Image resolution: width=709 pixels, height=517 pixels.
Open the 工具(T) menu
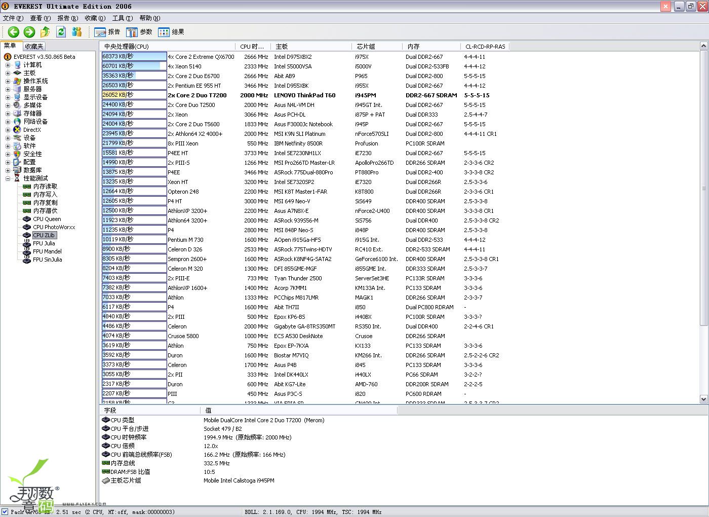click(x=123, y=18)
